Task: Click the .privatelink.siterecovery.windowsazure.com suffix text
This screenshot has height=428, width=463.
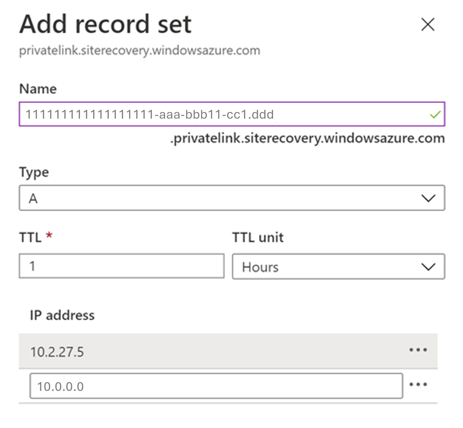Action: pyautogui.click(x=308, y=139)
